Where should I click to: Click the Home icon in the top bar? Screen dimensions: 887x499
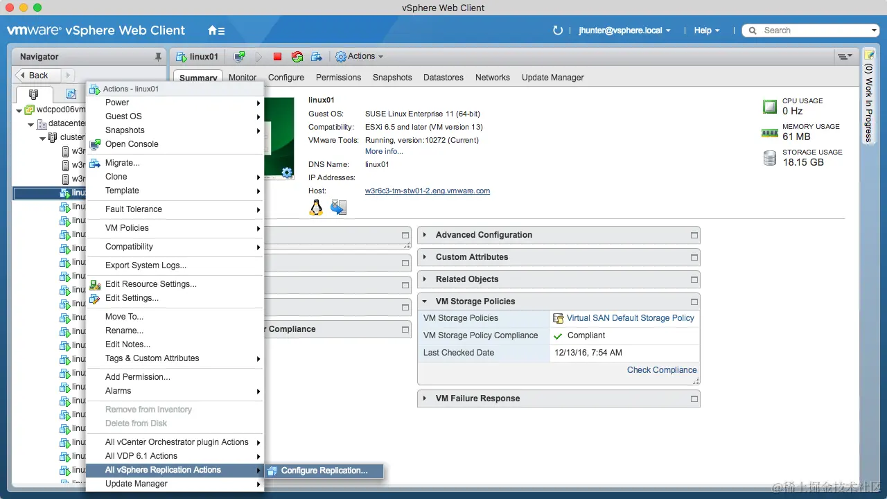tap(212, 30)
